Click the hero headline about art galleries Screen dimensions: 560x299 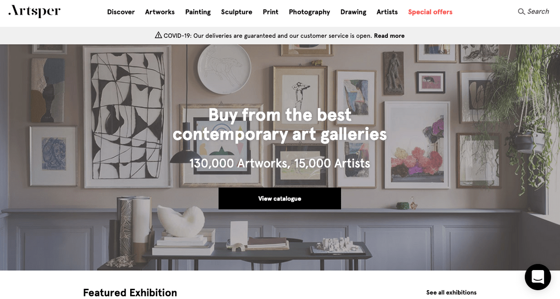point(280,124)
